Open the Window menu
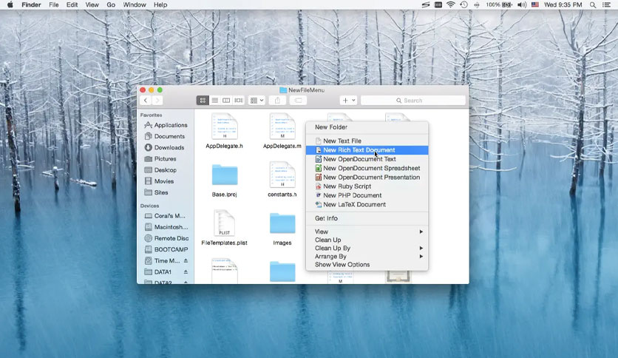Image resolution: width=618 pixels, height=358 pixels. click(135, 4)
